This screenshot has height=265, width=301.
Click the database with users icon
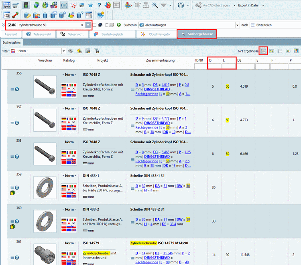point(36,15)
